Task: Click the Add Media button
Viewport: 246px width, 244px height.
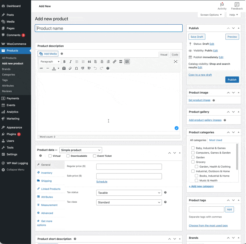Action: click(48, 54)
